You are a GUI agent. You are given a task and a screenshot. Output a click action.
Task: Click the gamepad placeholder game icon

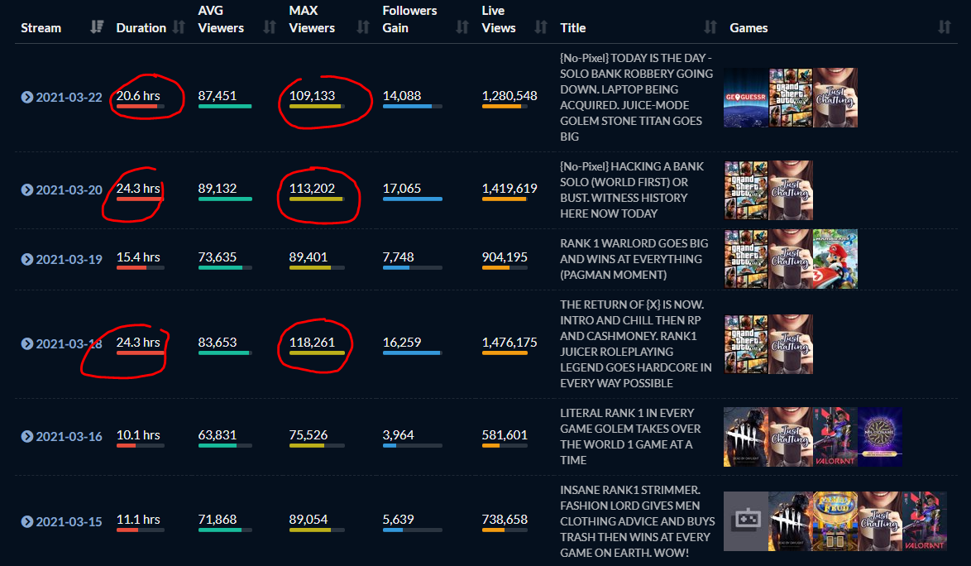click(745, 521)
